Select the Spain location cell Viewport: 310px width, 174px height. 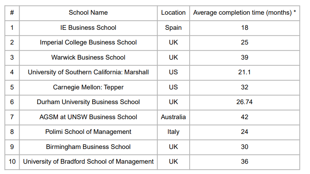[173, 28]
